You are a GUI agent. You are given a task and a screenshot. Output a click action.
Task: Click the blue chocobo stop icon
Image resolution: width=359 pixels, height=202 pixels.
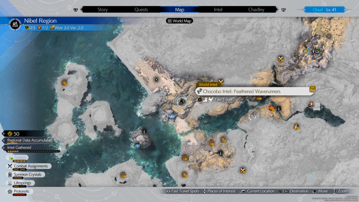172,116
